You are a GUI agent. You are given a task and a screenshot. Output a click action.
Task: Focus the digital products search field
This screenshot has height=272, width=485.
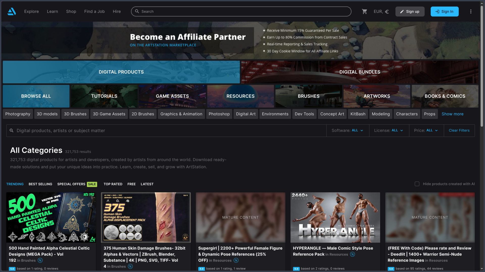(166, 130)
